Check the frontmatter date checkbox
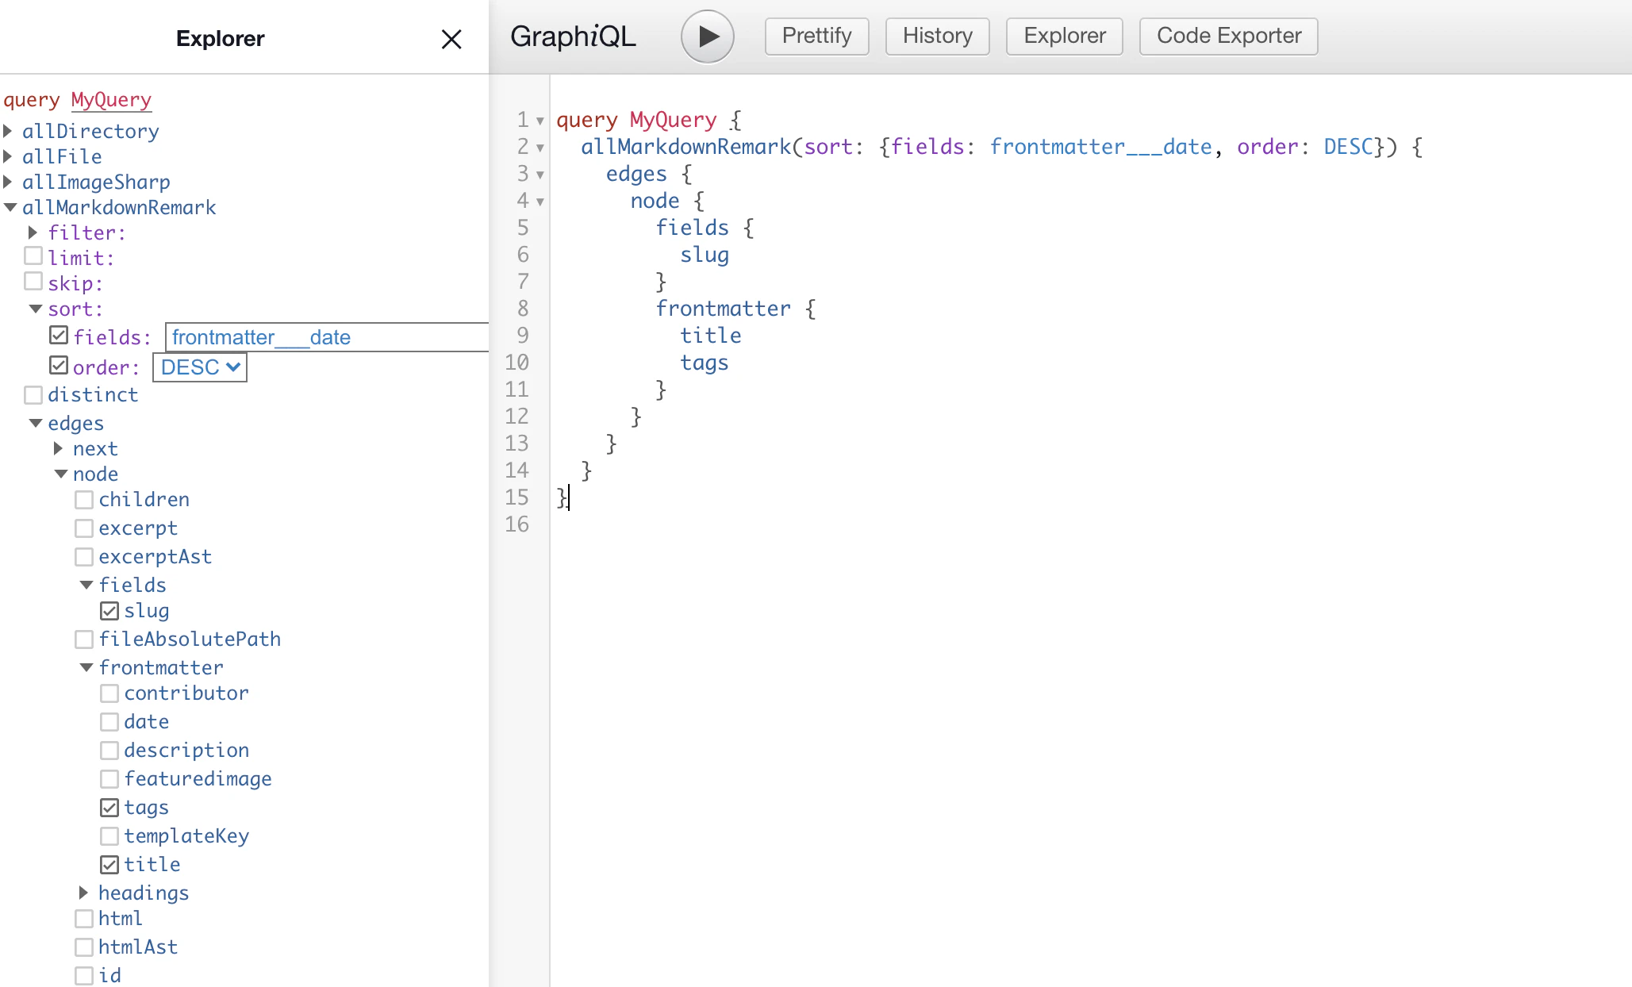This screenshot has width=1632, height=987. pos(109,722)
